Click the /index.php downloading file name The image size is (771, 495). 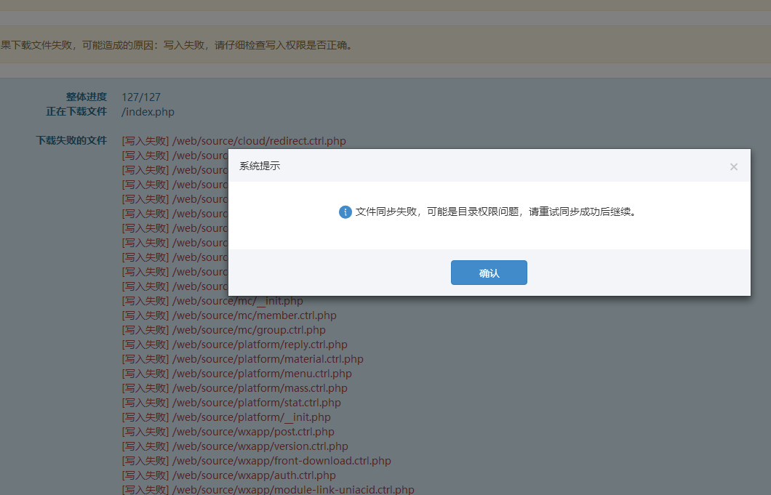coord(148,112)
